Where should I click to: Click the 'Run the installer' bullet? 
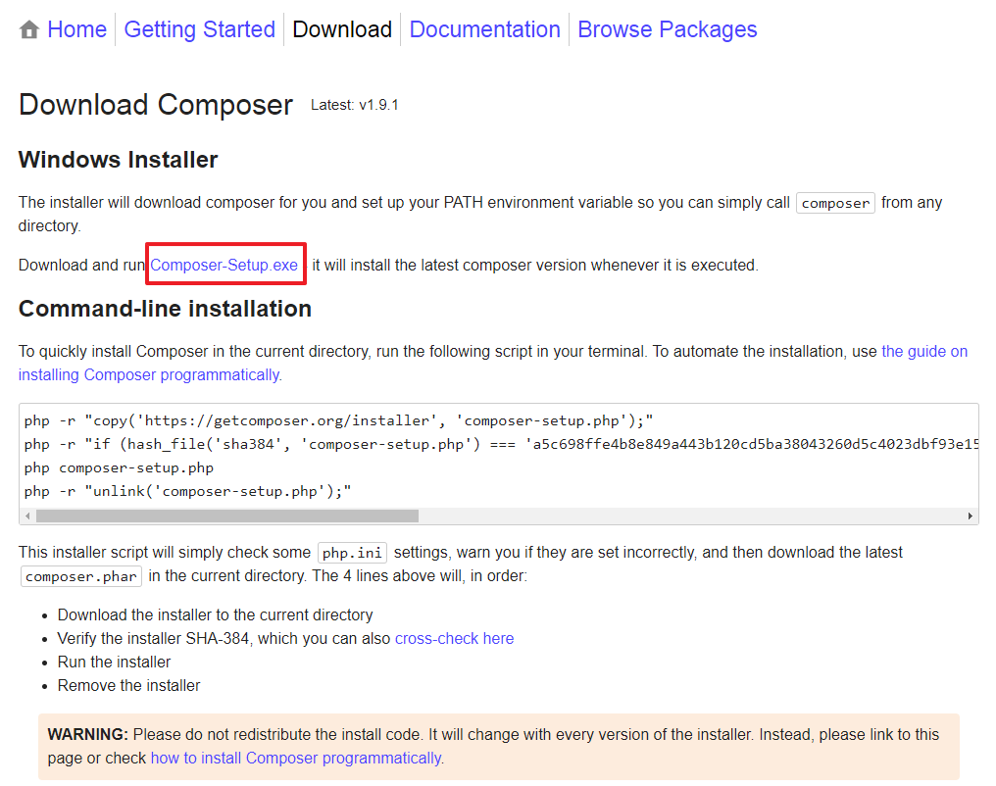115,662
